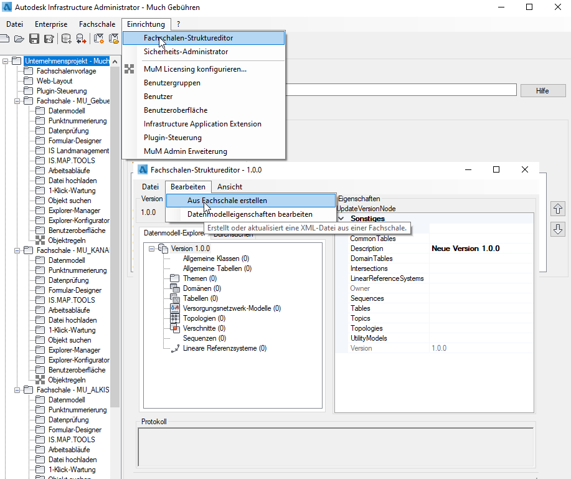Open the Enterprise menu
This screenshot has width=571, height=479.
pos(51,24)
